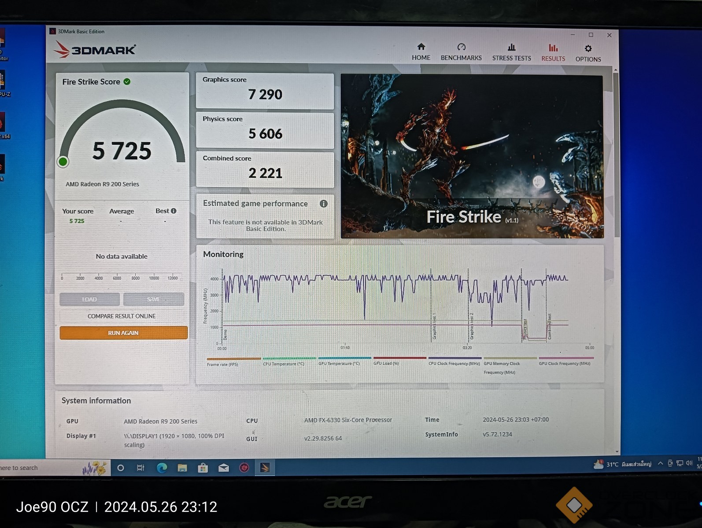Screen dimensions: 702x528
Task: Open Microsoft Store from taskbar
Action: pyautogui.click(x=203, y=468)
